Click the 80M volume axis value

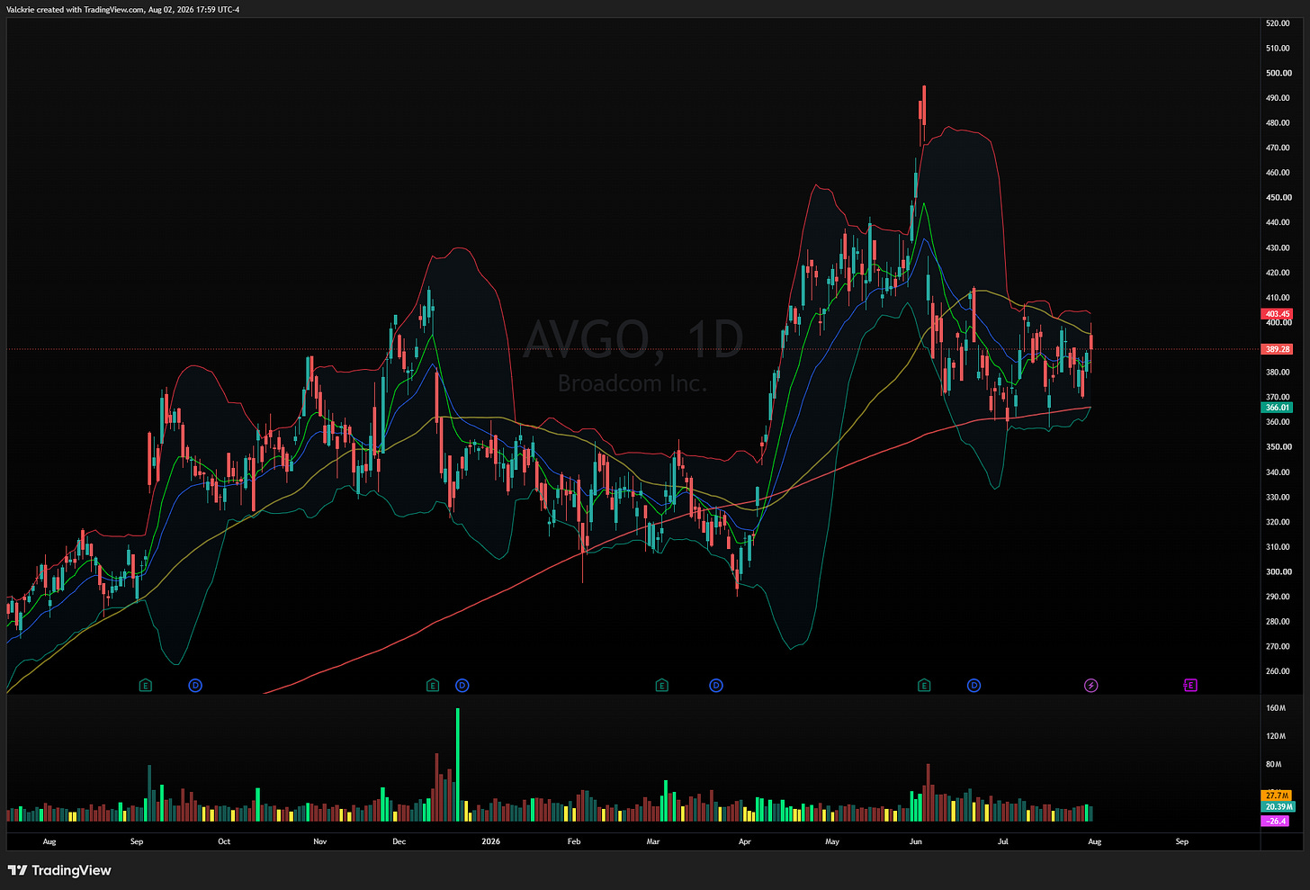tap(1273, 764)
